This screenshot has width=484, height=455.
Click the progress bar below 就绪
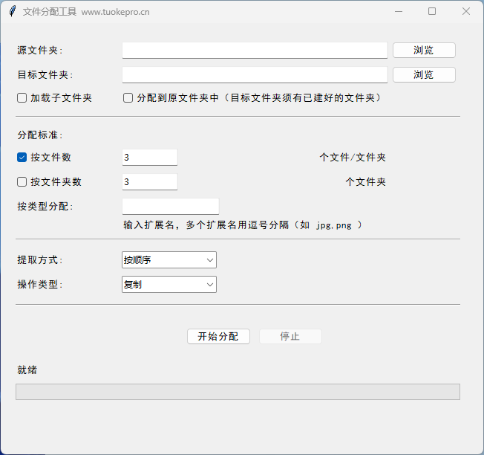(x=238, y=392)
